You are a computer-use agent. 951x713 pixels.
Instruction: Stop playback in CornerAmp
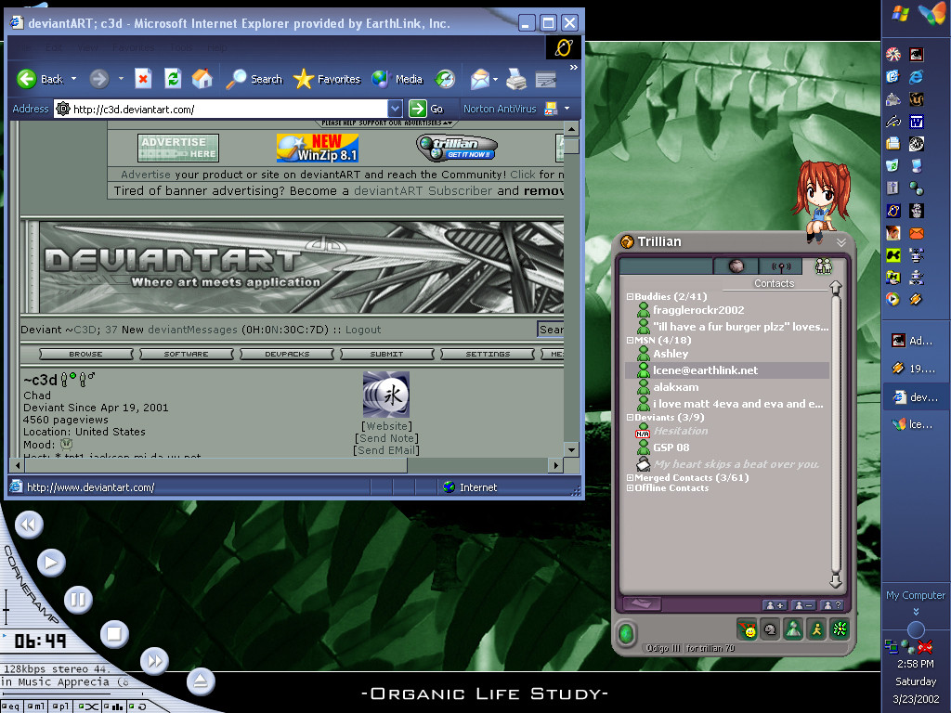click(x=114, y=634)
